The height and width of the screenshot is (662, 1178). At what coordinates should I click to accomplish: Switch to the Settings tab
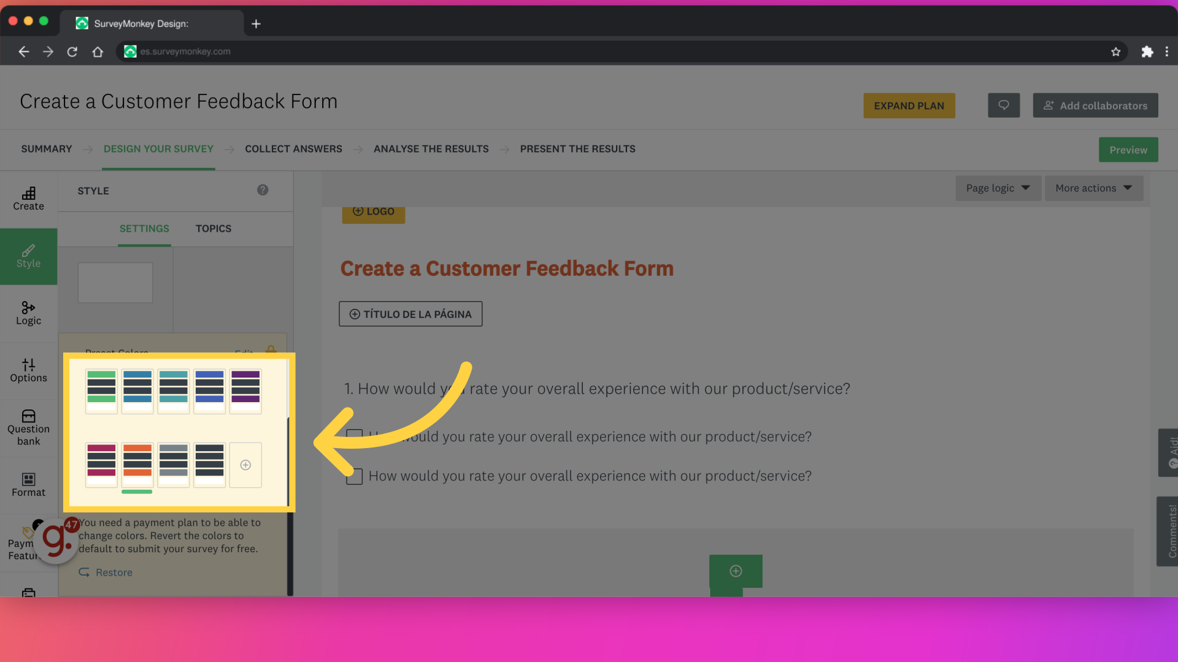[x=143, y=229]
